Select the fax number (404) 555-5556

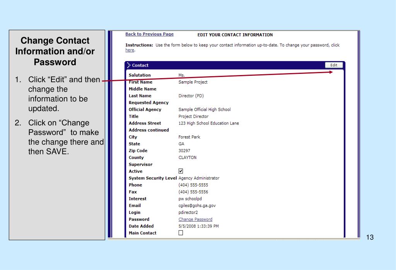[x=193, y=192]
